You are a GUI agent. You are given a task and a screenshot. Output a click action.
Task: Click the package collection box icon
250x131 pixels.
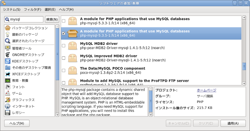[8, 28]
